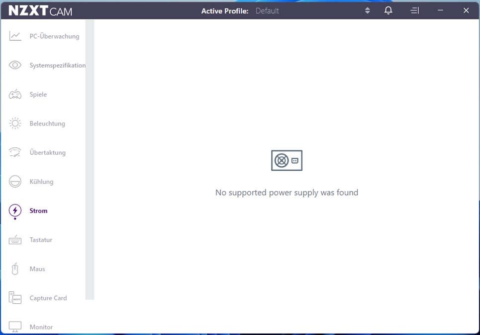Open Beleuchtung section
The width and height of the screenshot is (480, 335).
pyautogui.click(x=47, y=124)
